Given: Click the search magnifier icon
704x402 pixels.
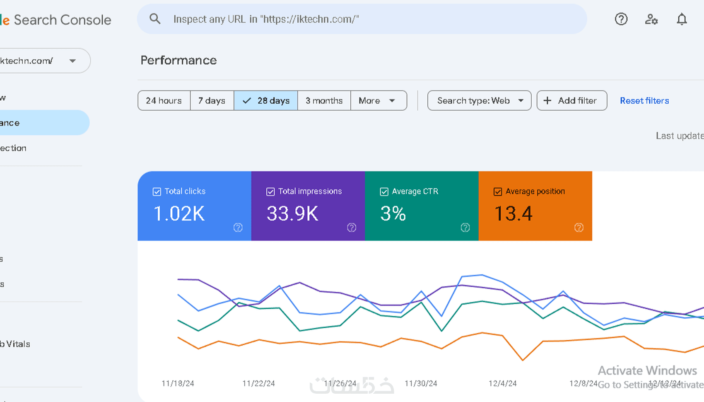Looking at the screenshot, I should click(x=155, y=19).
